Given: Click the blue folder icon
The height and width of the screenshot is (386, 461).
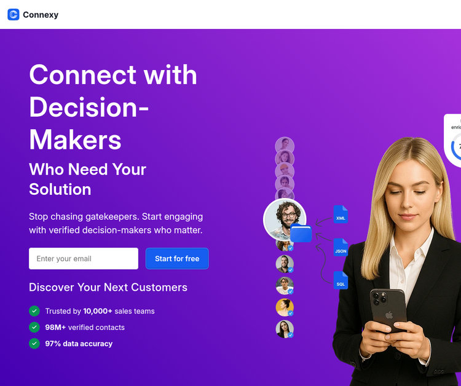Looking at the screenshot, I should (x=301, y=233).
